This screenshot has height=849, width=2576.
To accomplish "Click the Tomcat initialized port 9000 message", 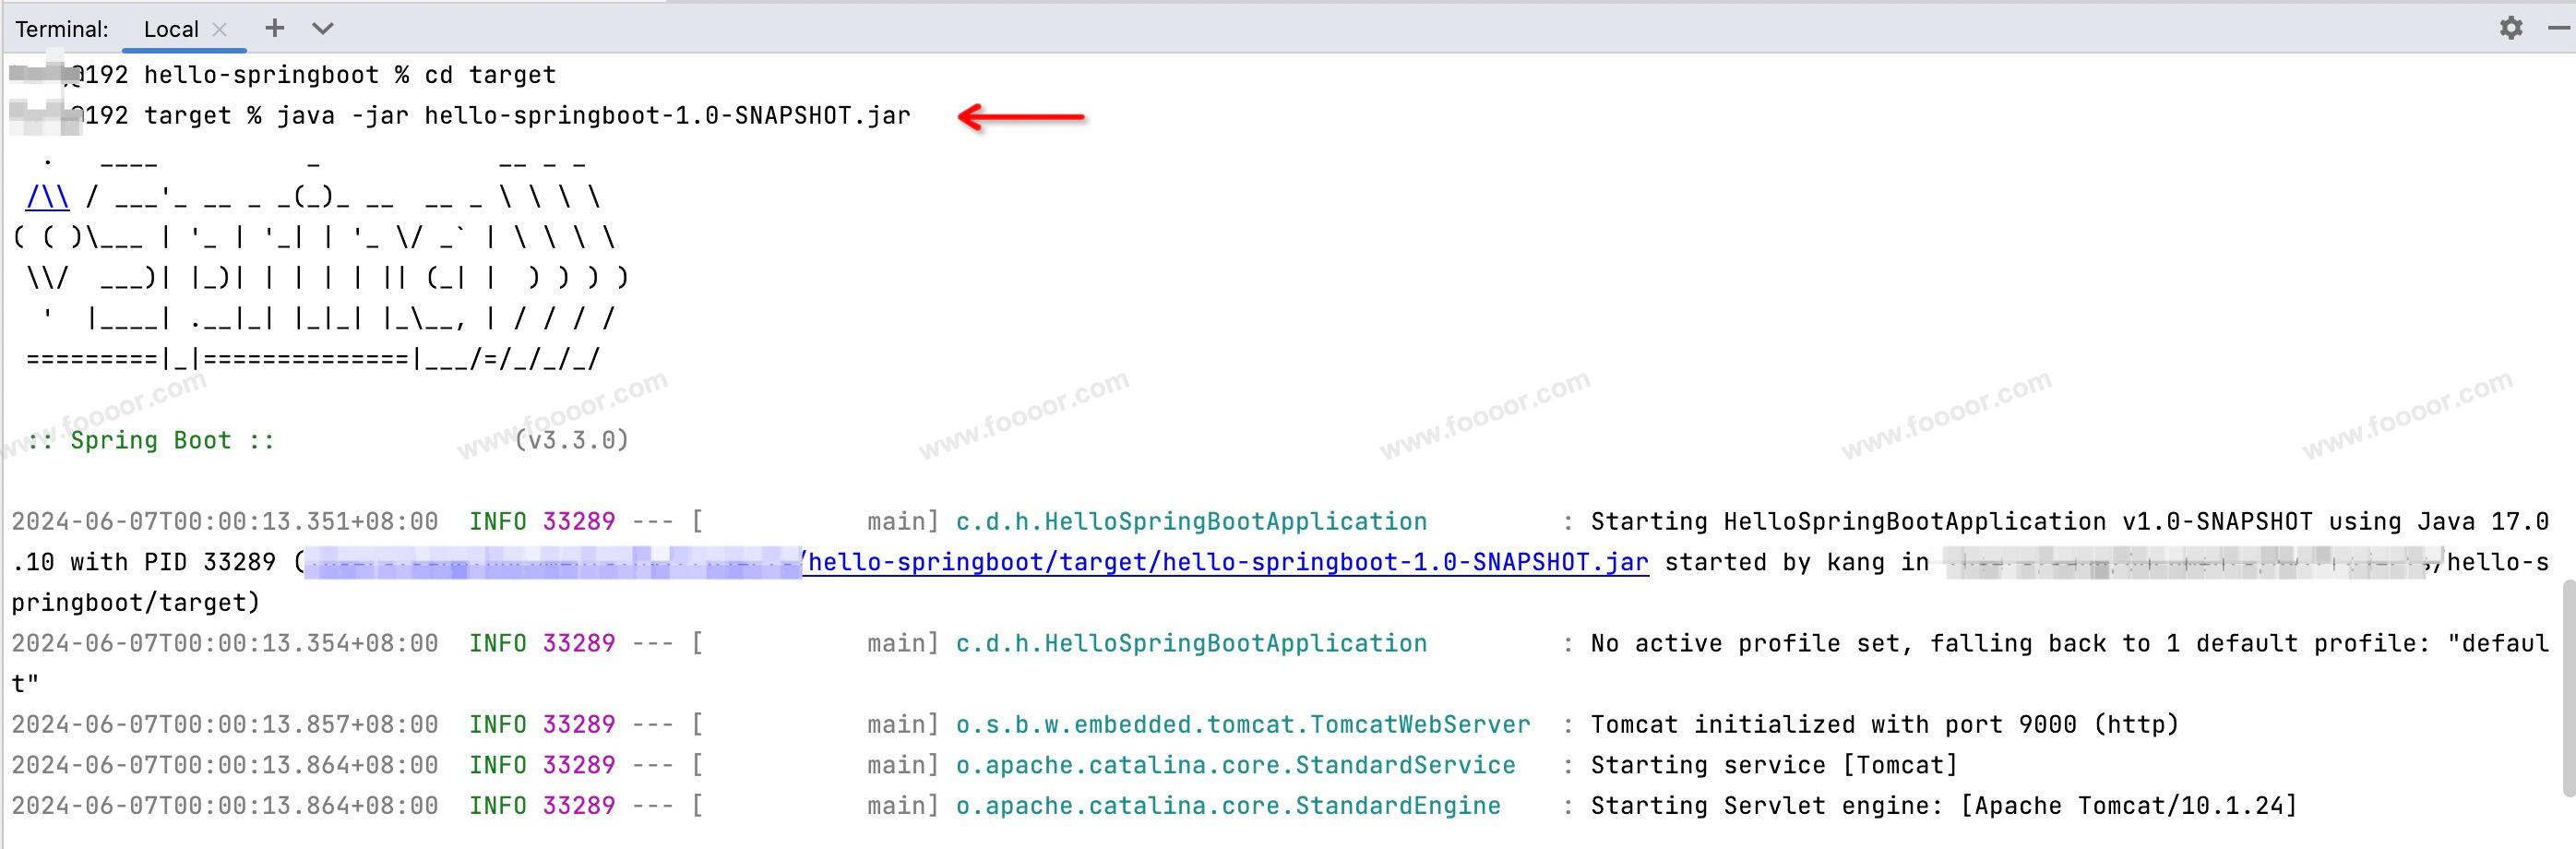I will coord(1884,724).
